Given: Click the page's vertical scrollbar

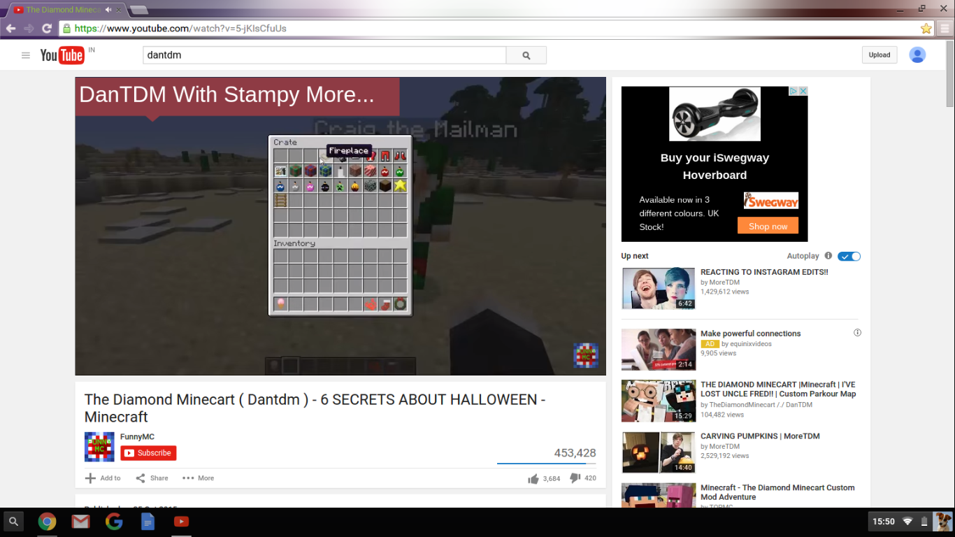Looking at the screenshot, I should tap(949, 73).
